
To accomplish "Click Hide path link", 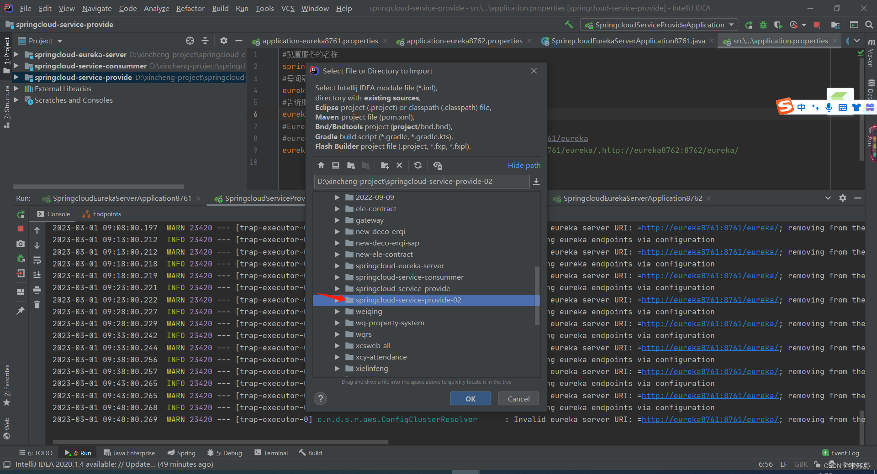I will tap(524, 165).
